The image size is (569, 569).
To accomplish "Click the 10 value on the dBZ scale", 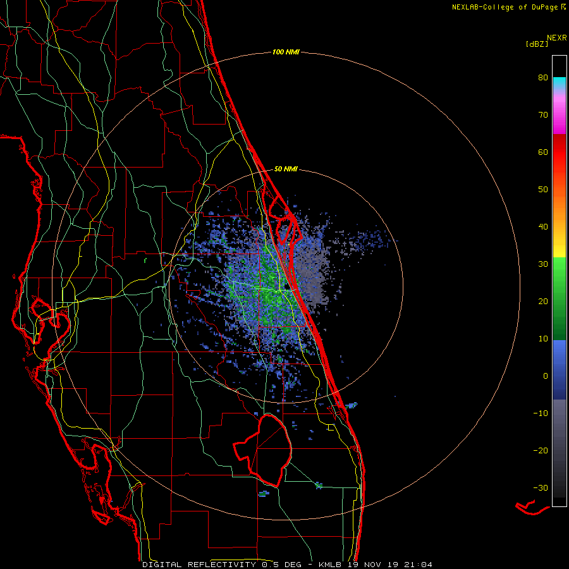I will [543, 339].
